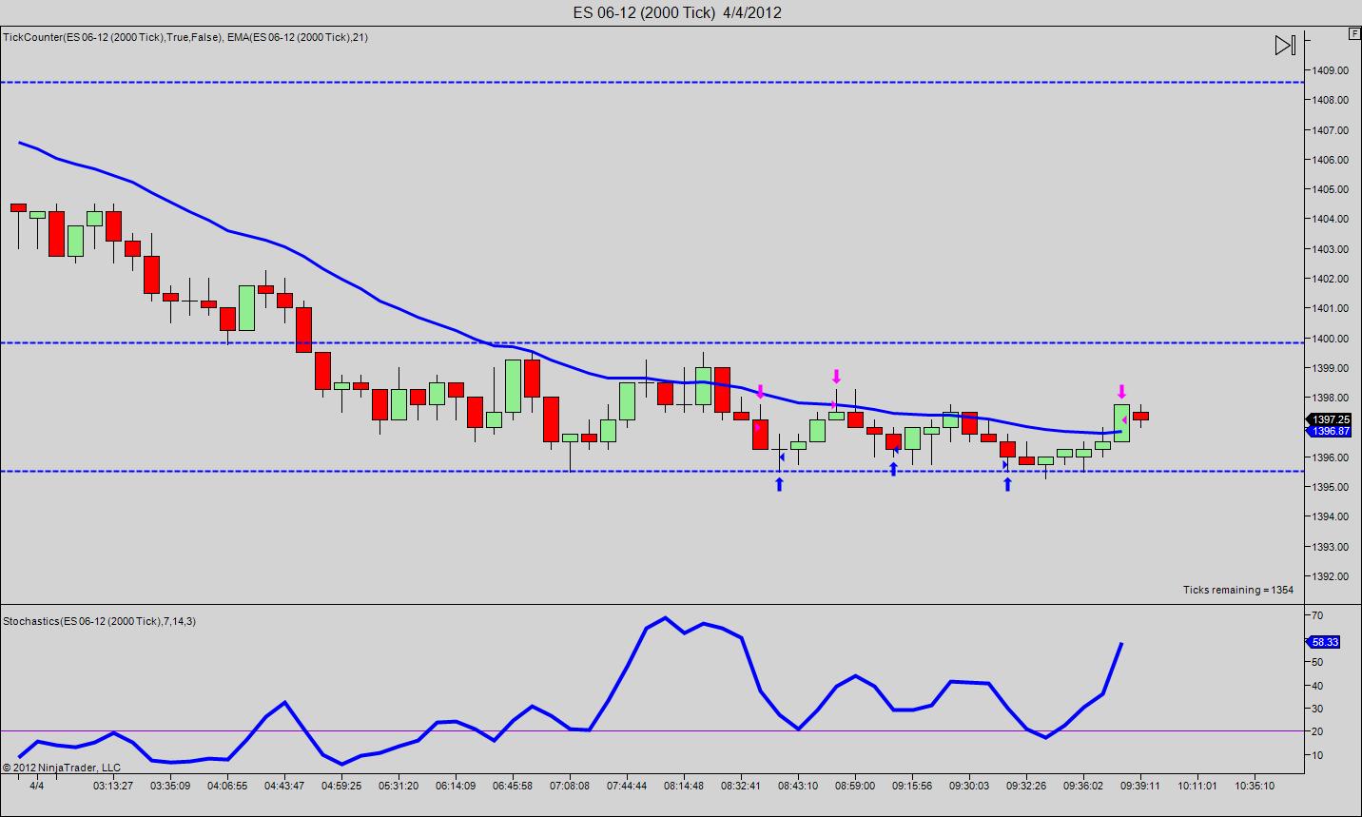Click the blue 58.33 stochastics value marker
Viewport: 1362px width, 817px height.
point(1324,642)
